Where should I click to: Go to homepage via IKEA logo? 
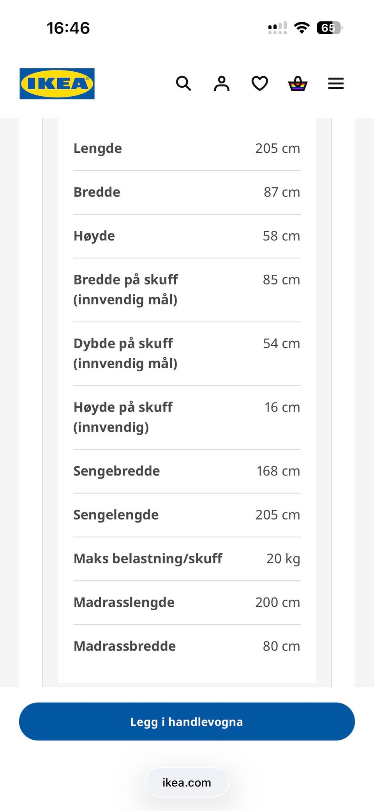(57, 84)
